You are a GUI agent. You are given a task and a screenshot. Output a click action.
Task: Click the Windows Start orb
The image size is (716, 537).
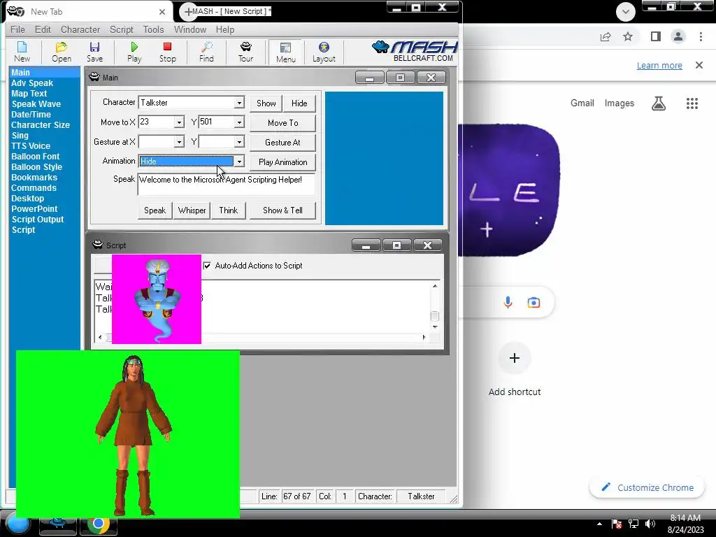[x=18, y=524]
